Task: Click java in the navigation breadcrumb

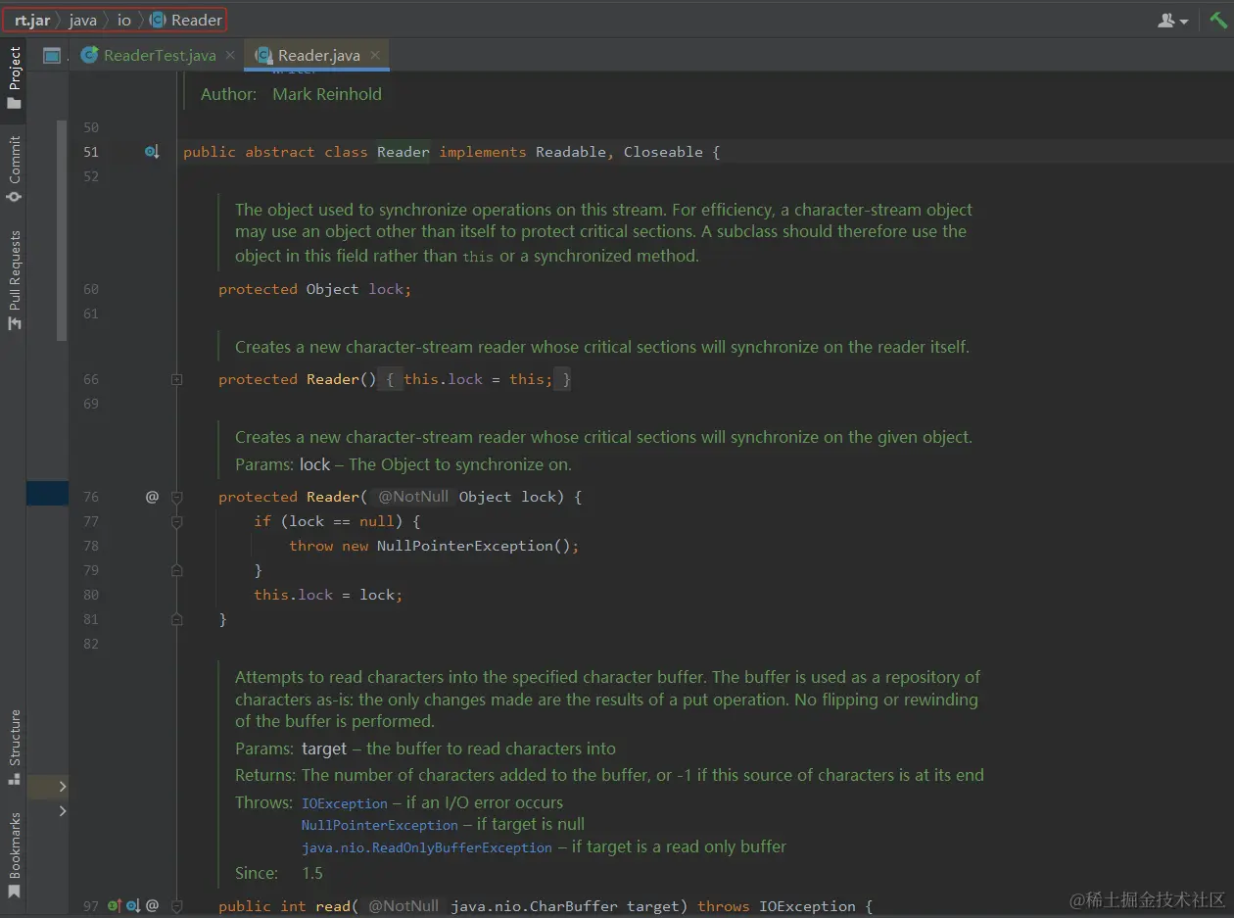Action: (x=82, y=20)
